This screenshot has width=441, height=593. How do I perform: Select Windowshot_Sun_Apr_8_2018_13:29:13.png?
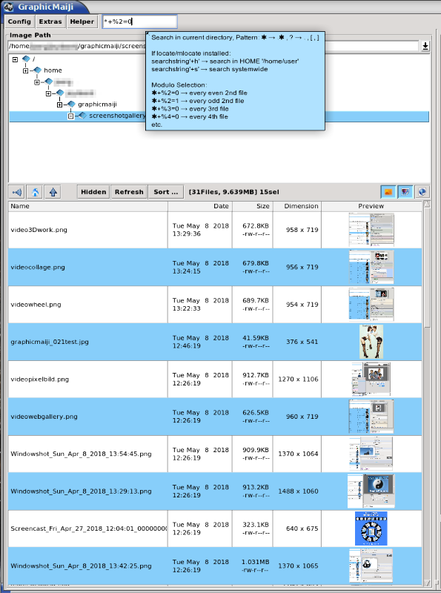click(215, 491)
